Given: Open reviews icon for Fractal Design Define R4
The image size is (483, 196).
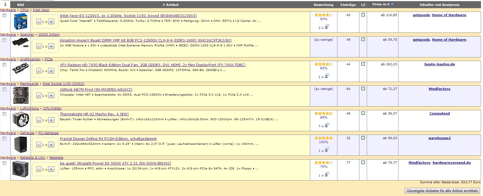Looking at the screenshot, I should 327,150.
